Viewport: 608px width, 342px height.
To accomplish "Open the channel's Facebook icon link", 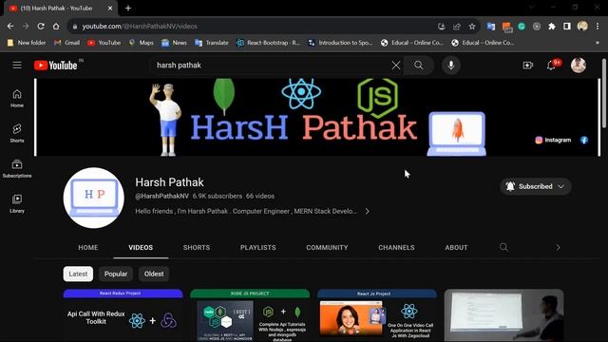I will (x=584, y=140).
